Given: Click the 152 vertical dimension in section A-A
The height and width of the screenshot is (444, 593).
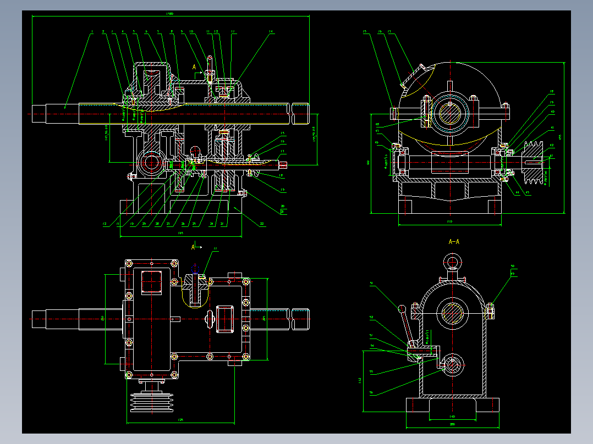Looking at the screenshot, I should [359, 380].
